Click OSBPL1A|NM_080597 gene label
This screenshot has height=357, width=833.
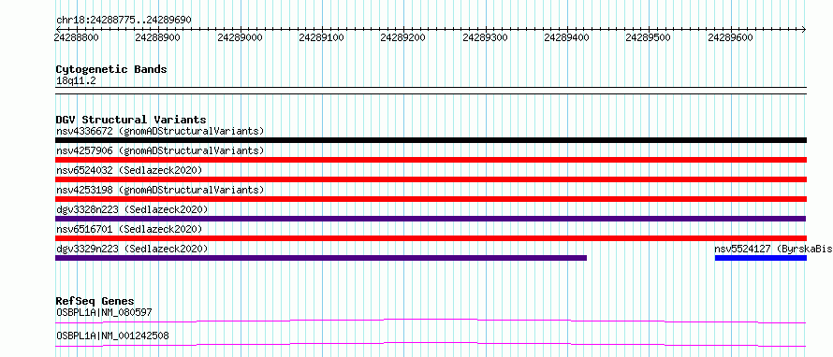tap(104, 312)
